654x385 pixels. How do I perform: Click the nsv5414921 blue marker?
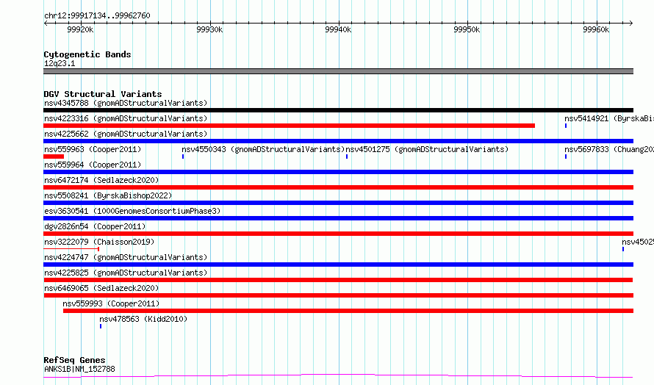point(566,126)
